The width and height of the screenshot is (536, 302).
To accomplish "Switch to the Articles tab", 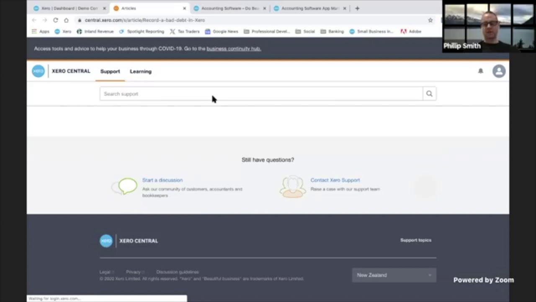I will tap(149, 8).
